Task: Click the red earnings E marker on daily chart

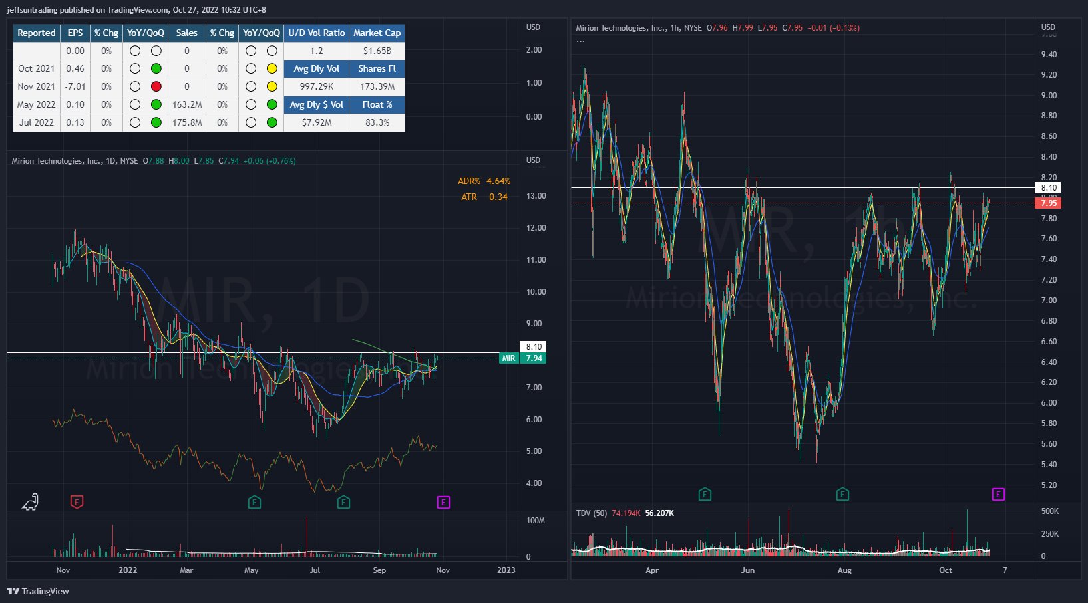Action: (77, 502)
